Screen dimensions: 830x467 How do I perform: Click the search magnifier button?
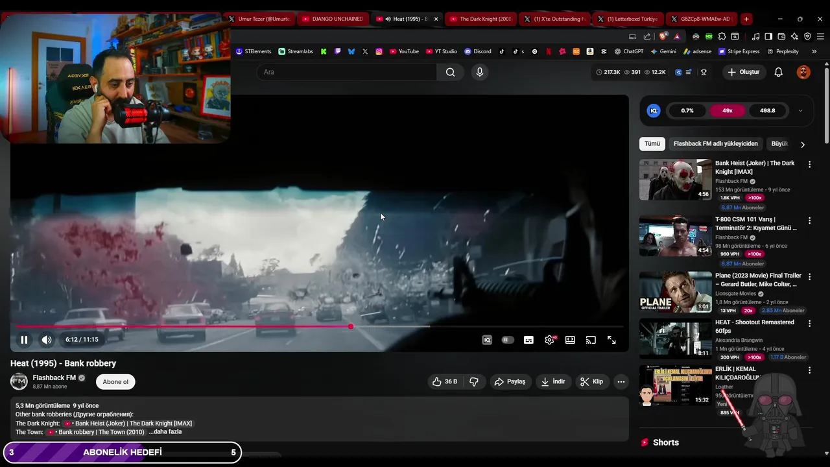450,72
